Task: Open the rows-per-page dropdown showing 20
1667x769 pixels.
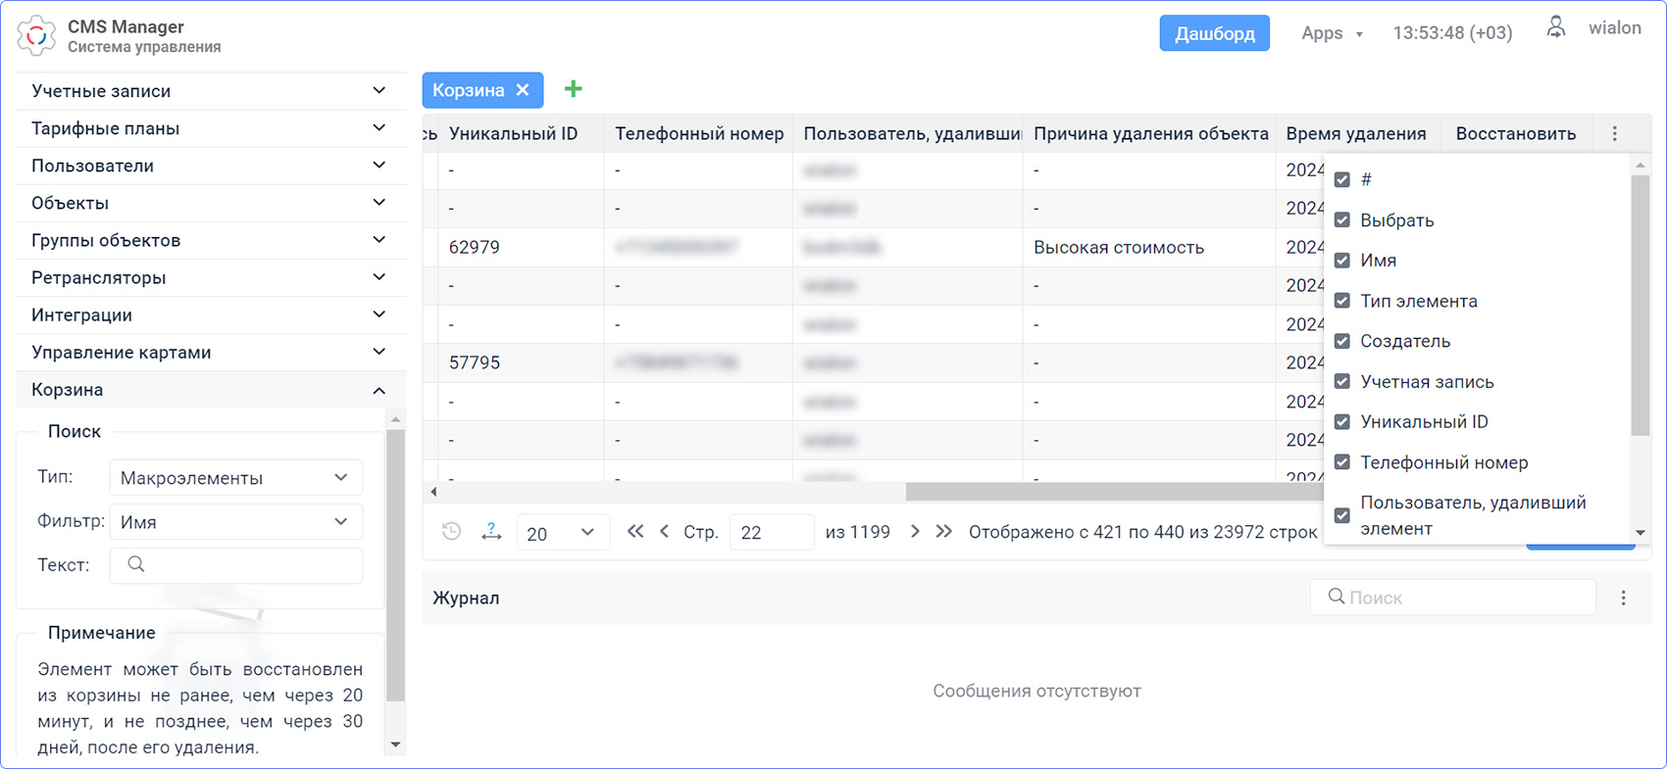Action: (562, 533)
